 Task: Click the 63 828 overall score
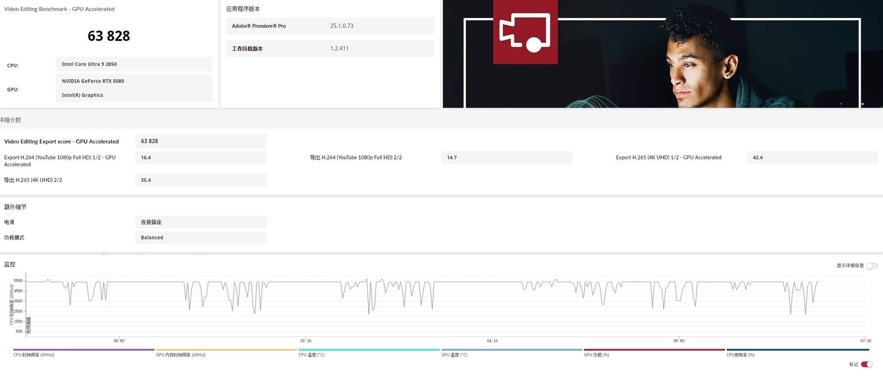(x=109, y=36)
